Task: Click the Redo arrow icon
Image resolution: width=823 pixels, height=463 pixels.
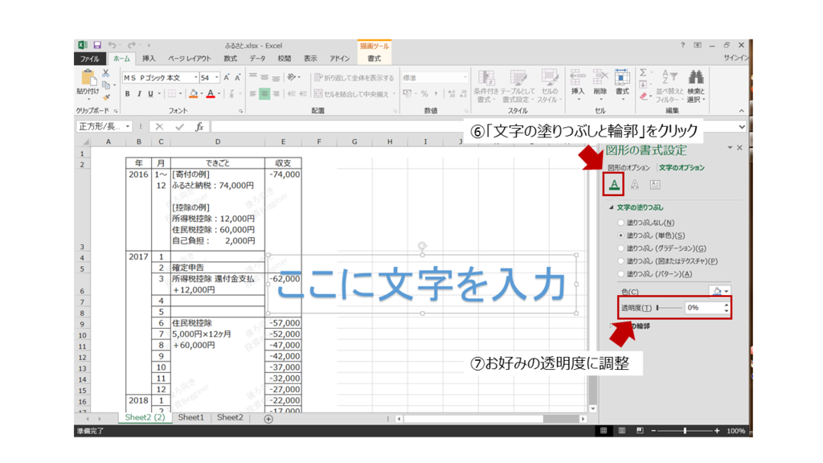Action: pos(132,45)
